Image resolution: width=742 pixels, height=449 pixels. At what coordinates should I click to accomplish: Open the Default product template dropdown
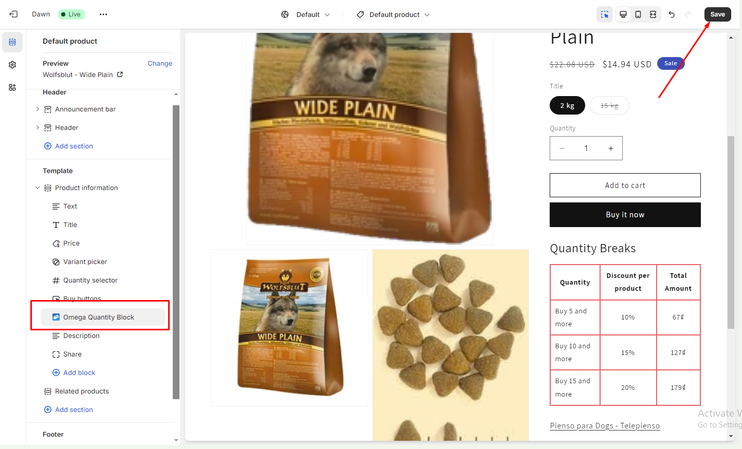pyautogui.click(x=393, y=14)
